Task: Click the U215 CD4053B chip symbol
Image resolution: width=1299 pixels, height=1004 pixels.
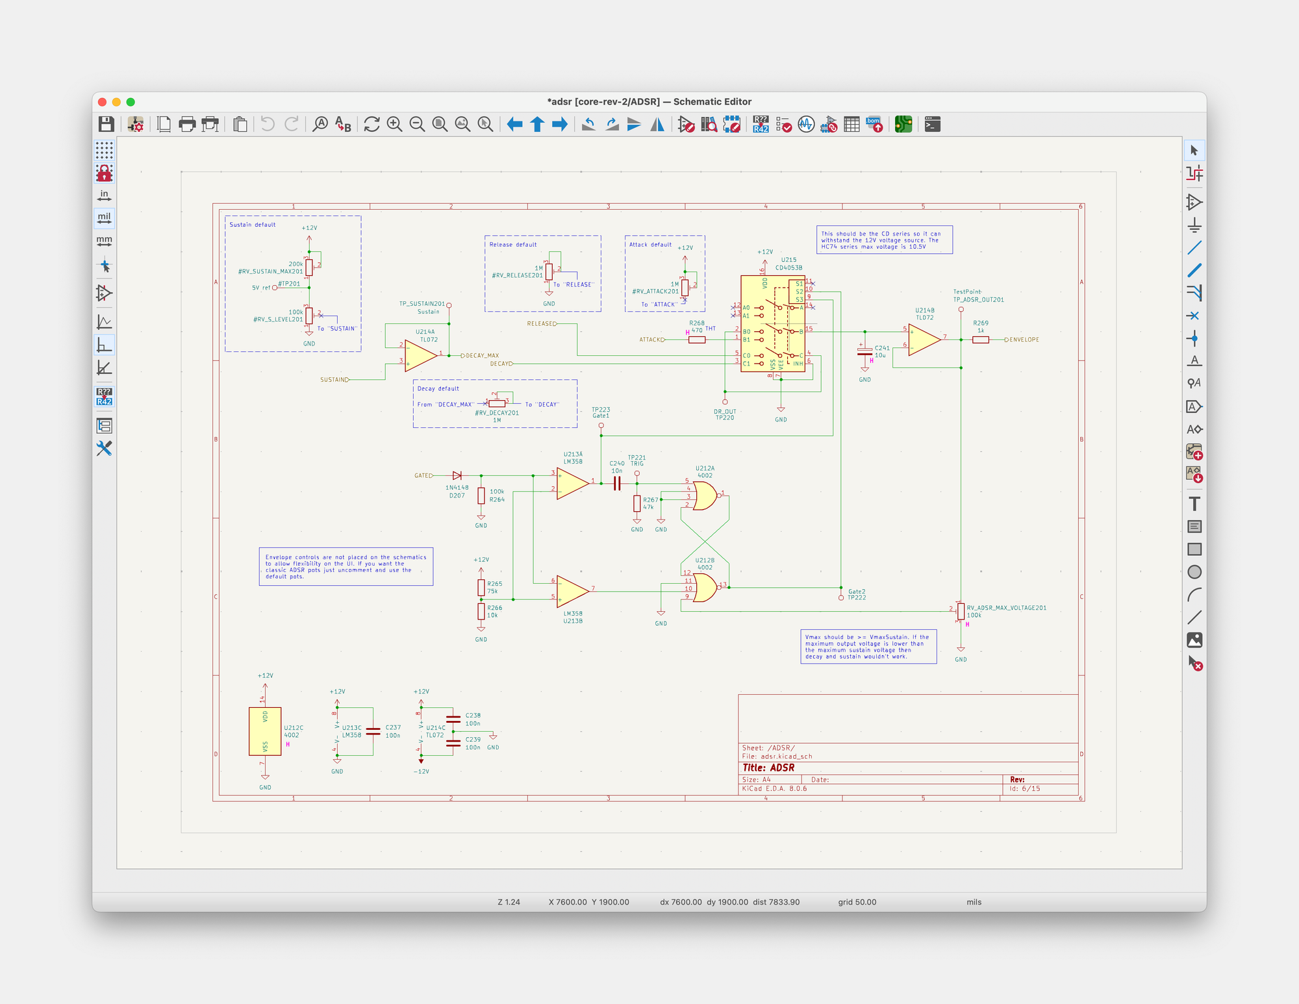Action: [772, 325]
